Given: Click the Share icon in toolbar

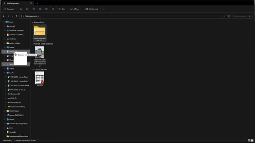Looking at the screenshot, I should [x=46, y=9].
